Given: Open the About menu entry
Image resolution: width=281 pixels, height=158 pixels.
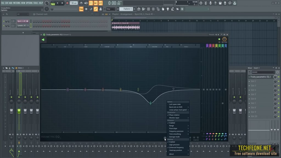Looking at the screenshot, I should 178,154.
